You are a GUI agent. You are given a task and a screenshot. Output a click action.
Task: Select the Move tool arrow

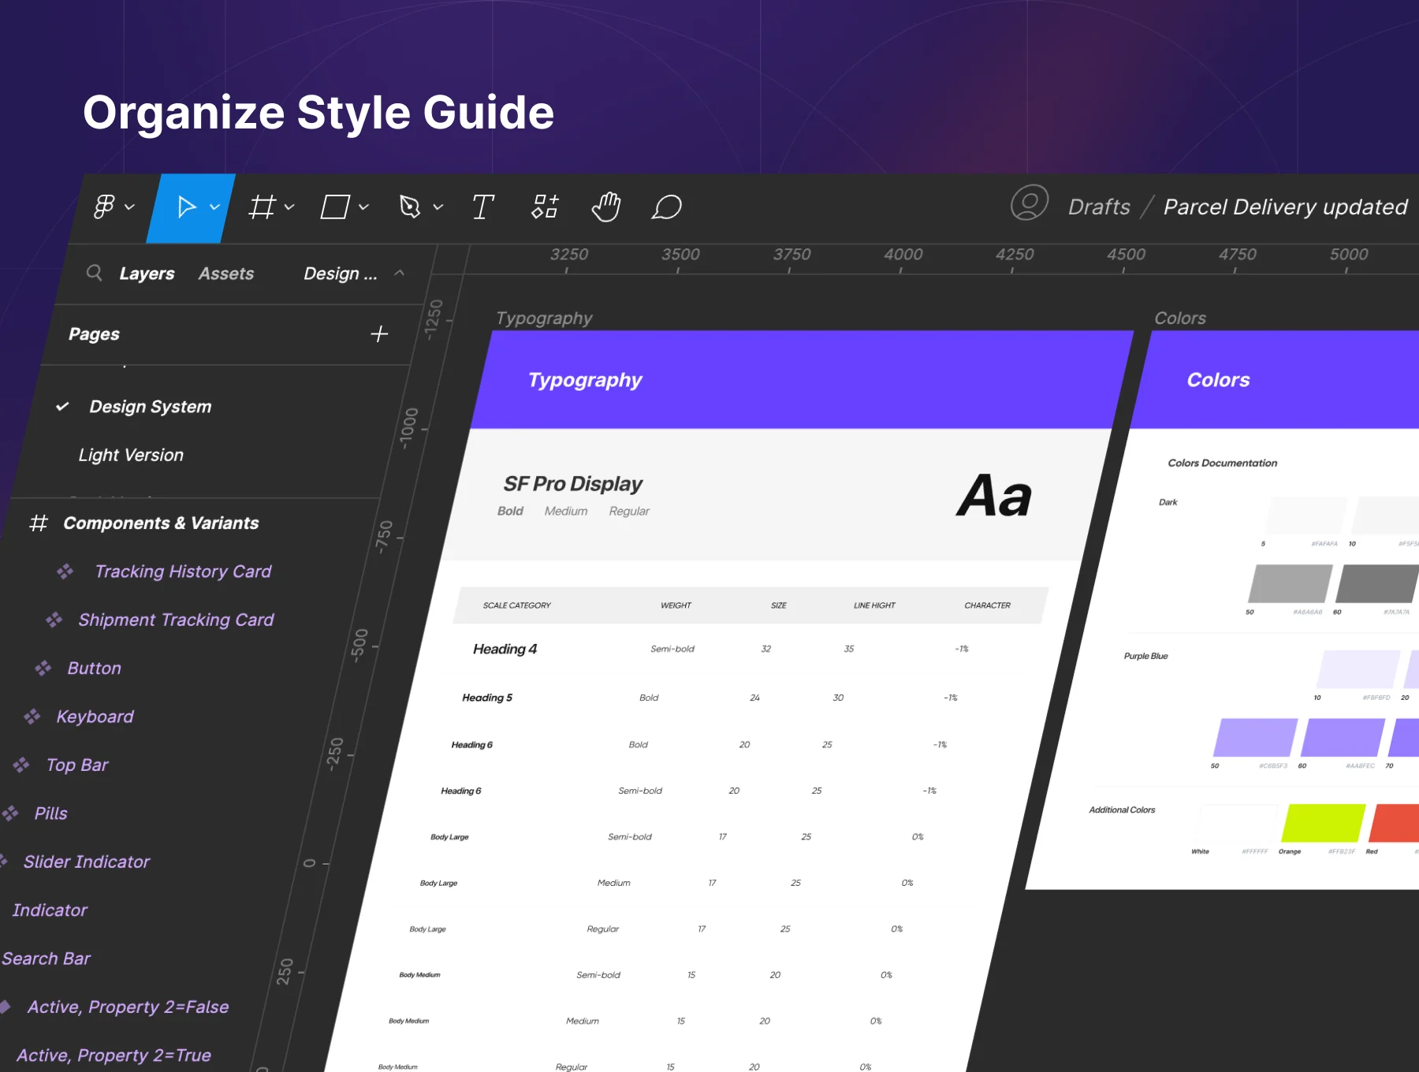coord(186,207)
